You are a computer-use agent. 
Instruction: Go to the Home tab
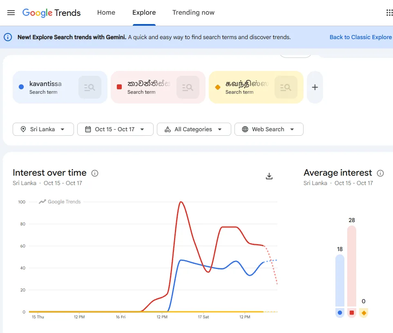point(106,13)
